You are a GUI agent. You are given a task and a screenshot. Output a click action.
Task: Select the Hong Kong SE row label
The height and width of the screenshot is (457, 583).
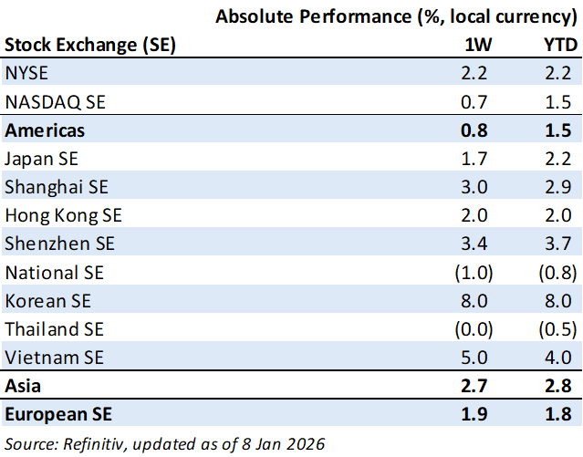tap(63, 215)
